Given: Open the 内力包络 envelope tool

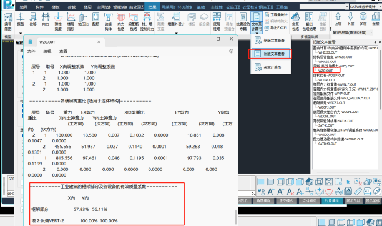Looking at the screenshot, I should [121, 22].
